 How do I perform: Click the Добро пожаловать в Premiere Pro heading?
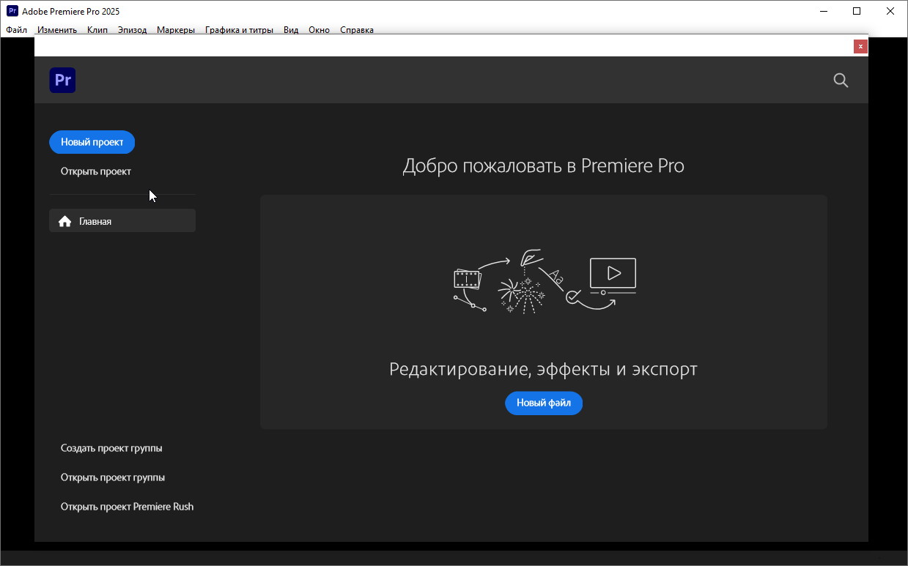pos(544,166)
